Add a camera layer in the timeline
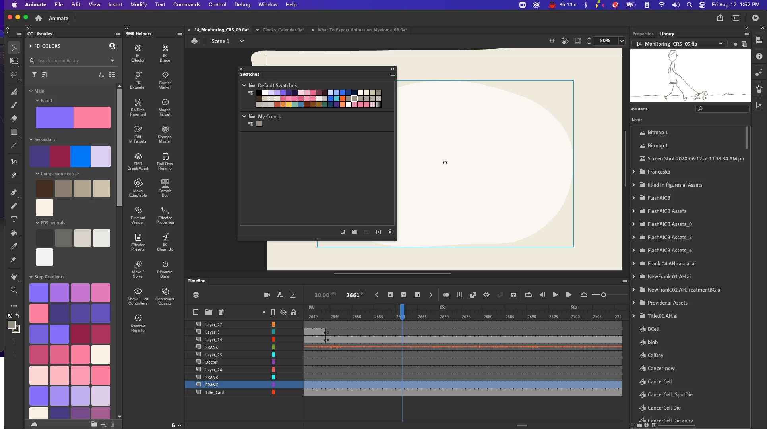This screenshot has height=429, width=767. [x=267, y=295]
